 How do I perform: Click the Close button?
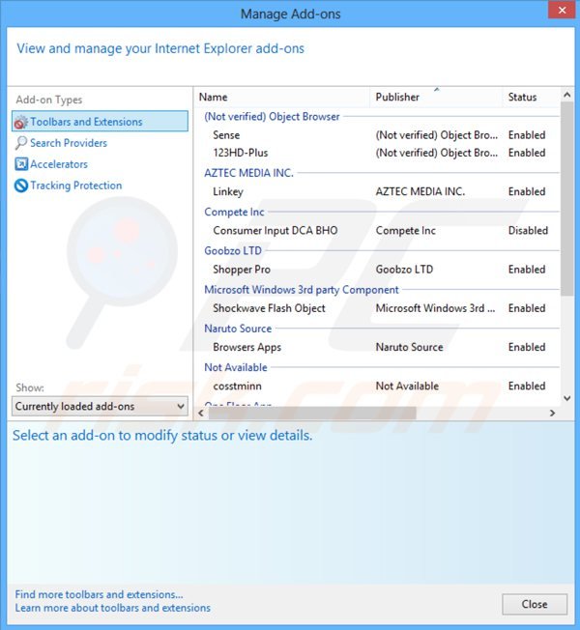click(x=535, y=604)
